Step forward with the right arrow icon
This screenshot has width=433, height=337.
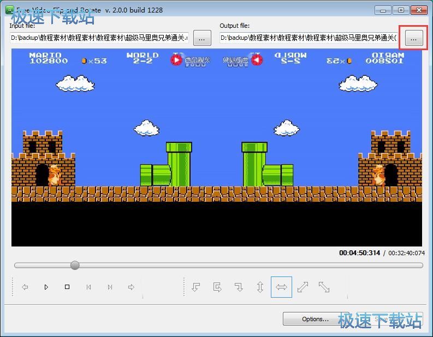pyautogui.click(x=131, y=287)
